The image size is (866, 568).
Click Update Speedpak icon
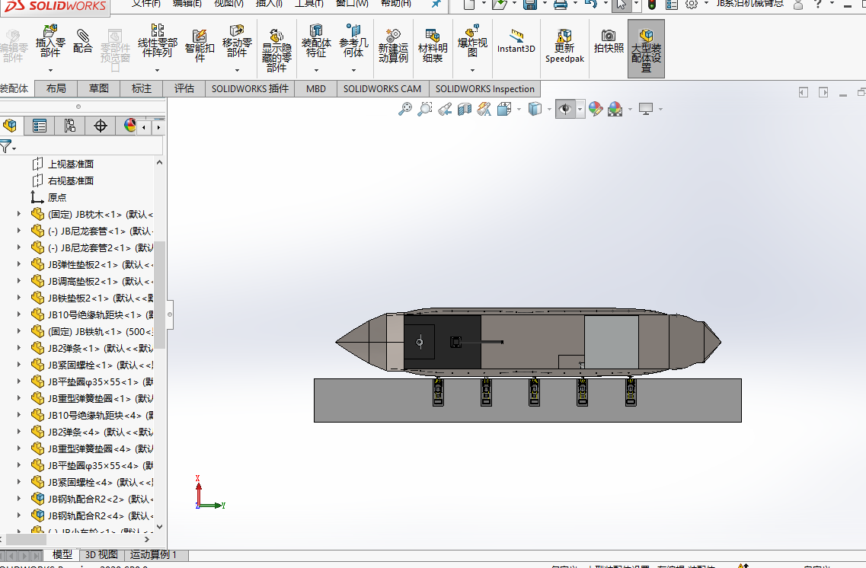tap(564, 45)
